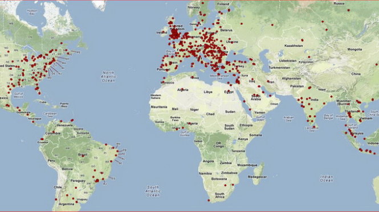
Task: Click the DR Congo label
Action: pos(218,145)
